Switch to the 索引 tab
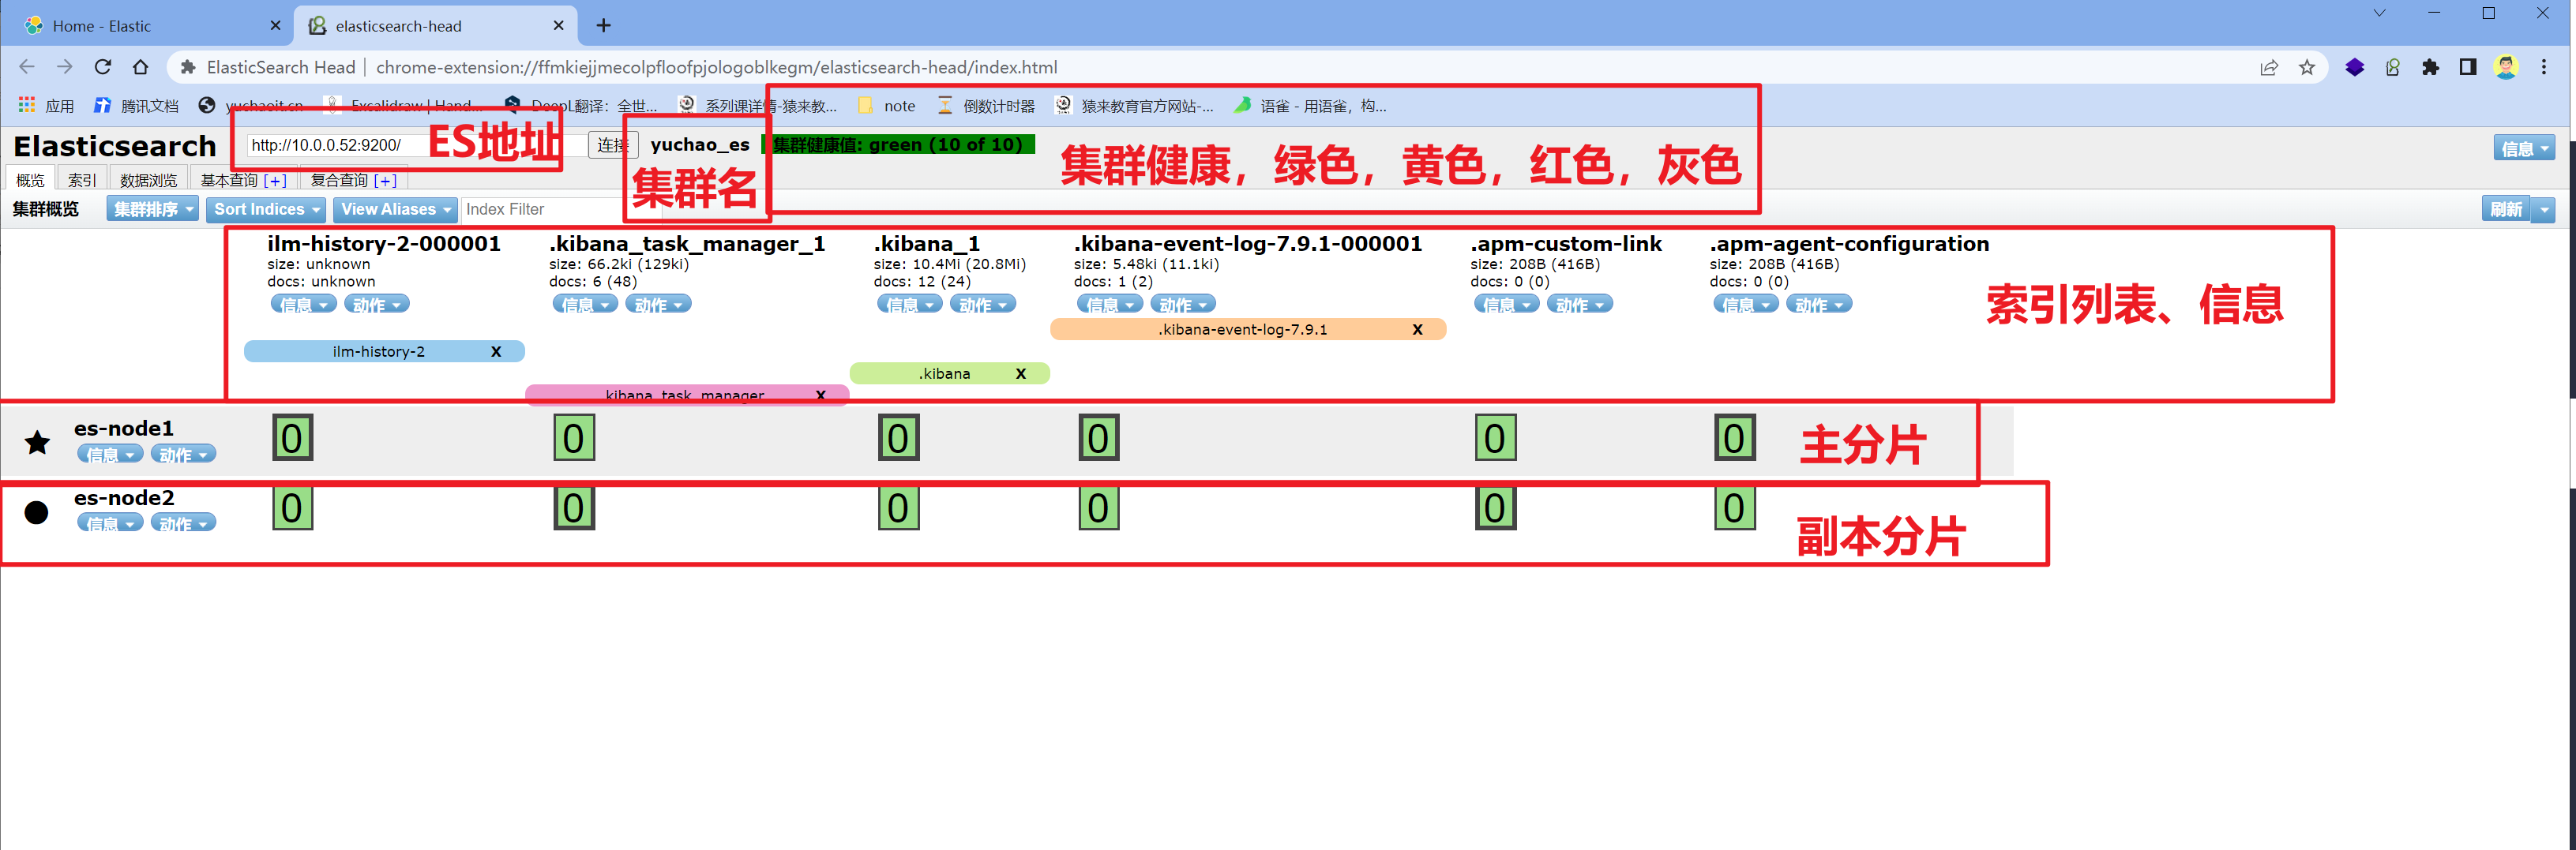The height and width of the screenshot is (850, 2576). click(x=82, y=180)
